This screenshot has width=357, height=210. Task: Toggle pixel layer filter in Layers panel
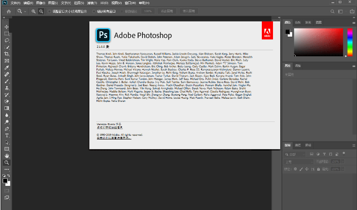[x=312, y=154]
